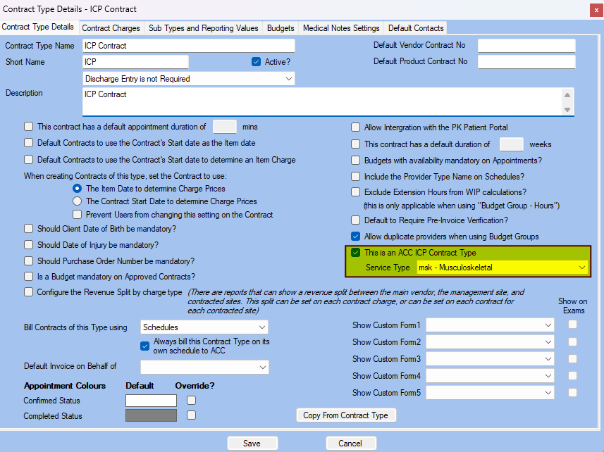The height and width of the screenshot is (452, 604).
Task: Click the appointment duration mins field
Action: point(225,127)
